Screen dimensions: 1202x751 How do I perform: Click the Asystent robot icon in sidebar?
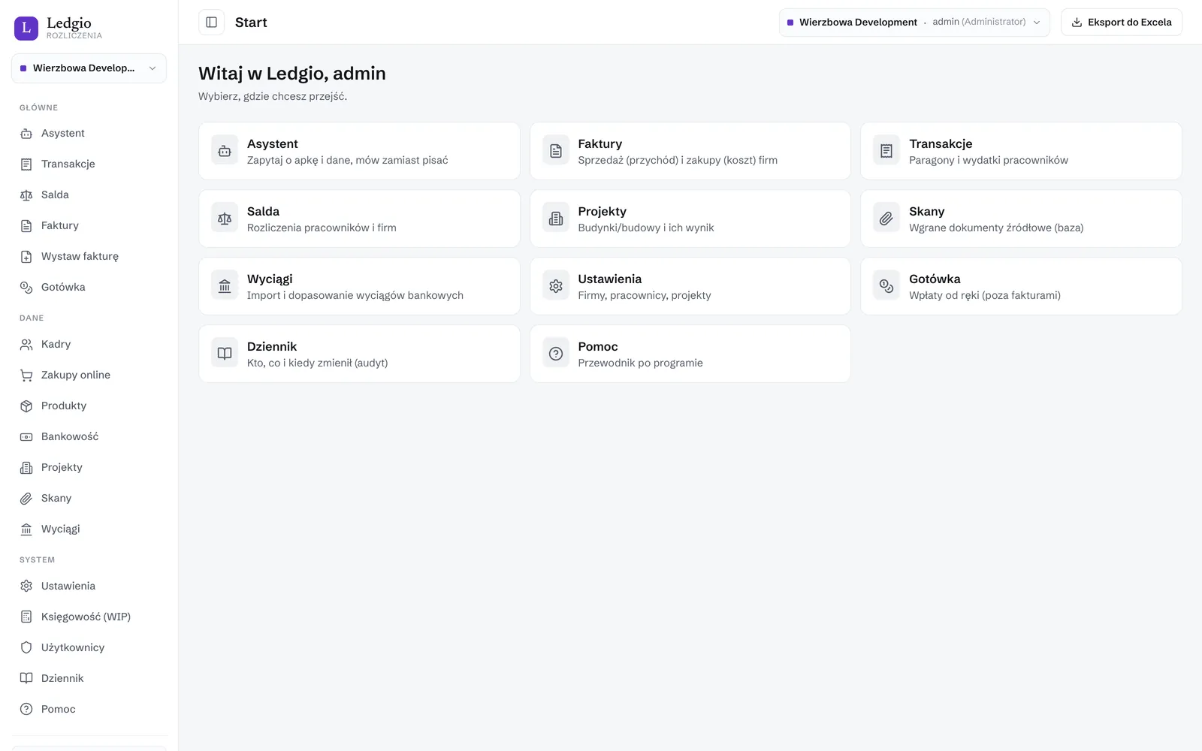26,134
